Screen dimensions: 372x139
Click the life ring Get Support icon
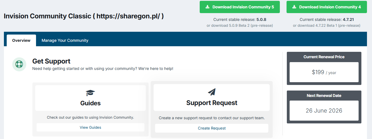[19, 64]
